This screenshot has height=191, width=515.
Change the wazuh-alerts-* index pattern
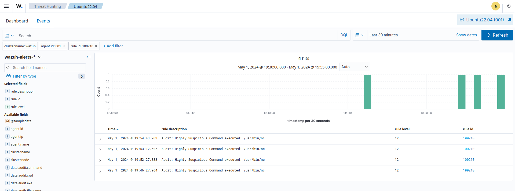23,57
